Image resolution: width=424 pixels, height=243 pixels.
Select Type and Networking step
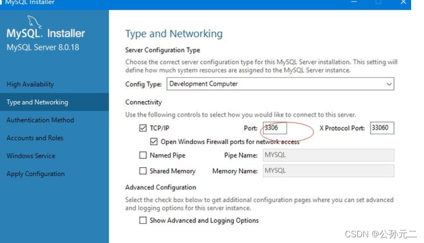[54, 102]
